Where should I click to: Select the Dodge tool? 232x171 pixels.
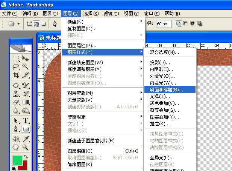(x=26, y=110)
